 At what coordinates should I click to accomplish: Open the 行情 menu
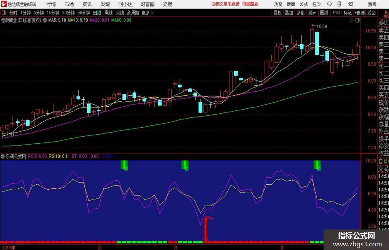[x=51, y=4]
